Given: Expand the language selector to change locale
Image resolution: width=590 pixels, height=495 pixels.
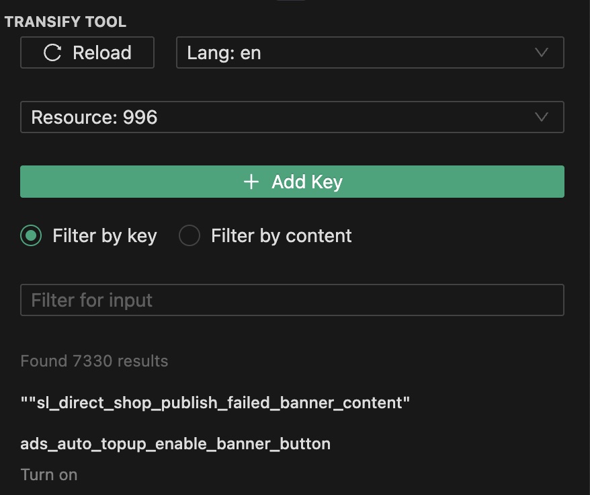Looking at the screenshot, I should point(370,52).
